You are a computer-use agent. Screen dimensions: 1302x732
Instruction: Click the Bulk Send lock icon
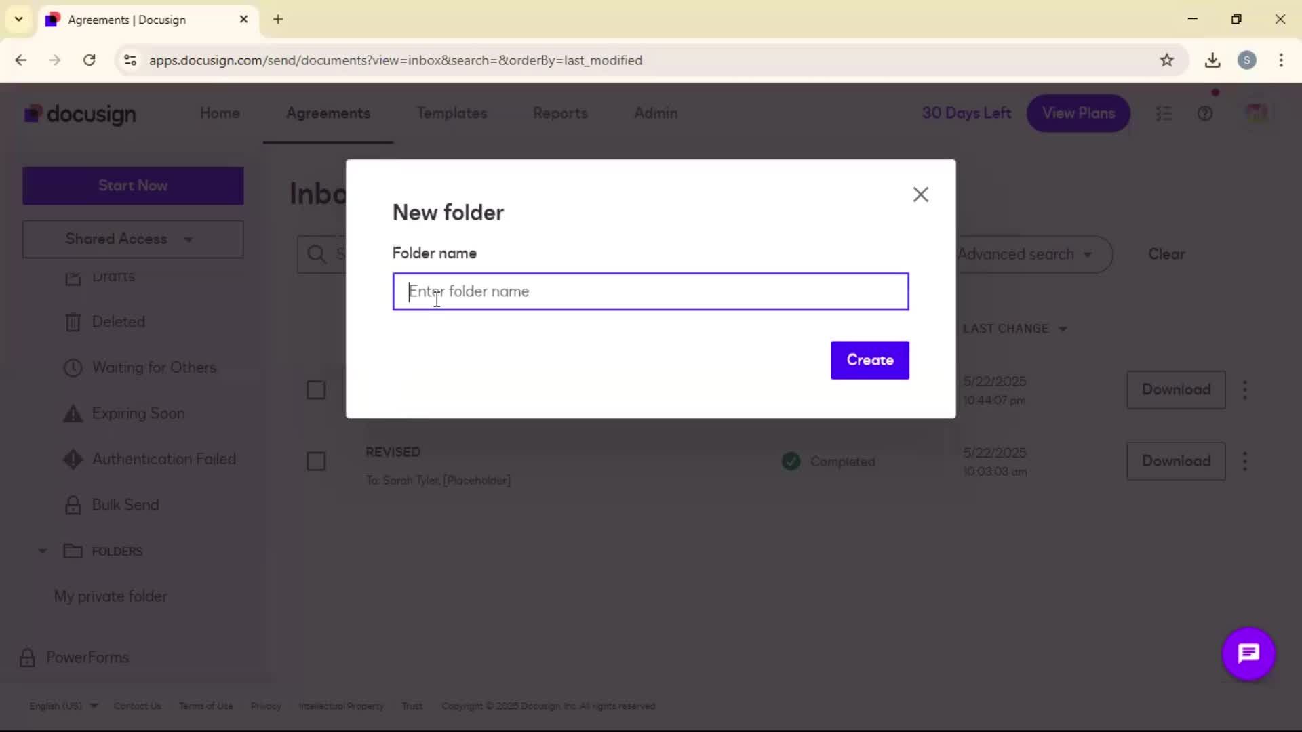point(73,505)
